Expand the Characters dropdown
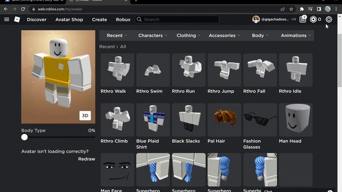The height and width of the screenshot is (192, 342). pos(152,36)
